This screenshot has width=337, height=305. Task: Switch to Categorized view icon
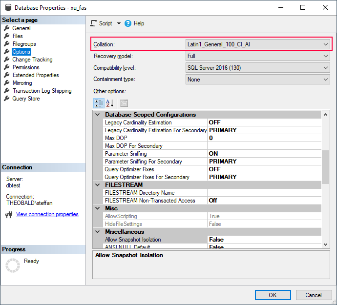pos(99,103)
